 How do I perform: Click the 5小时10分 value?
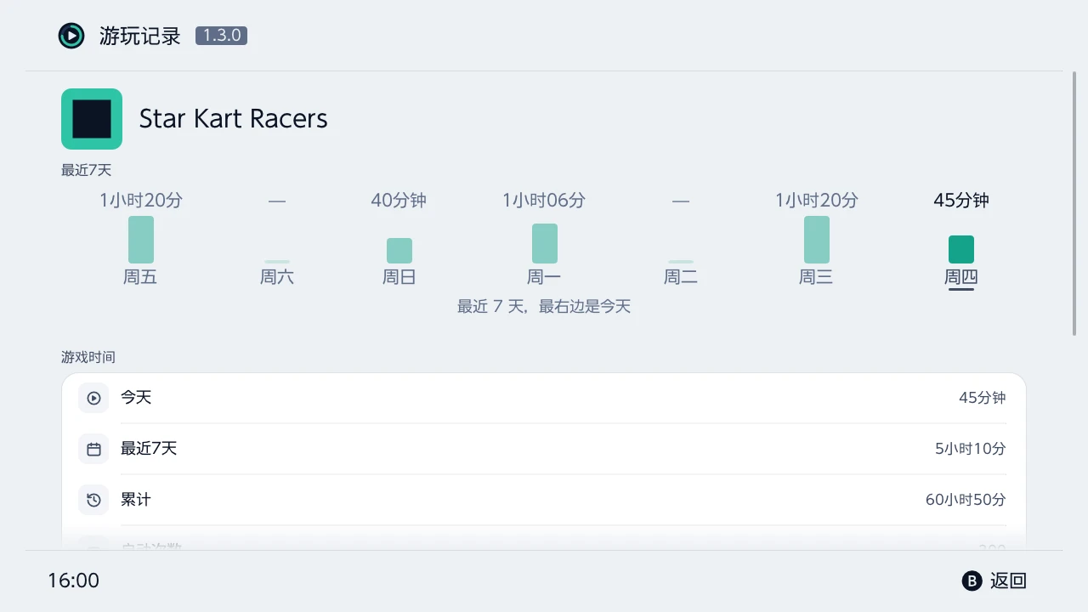pos(971,449)
